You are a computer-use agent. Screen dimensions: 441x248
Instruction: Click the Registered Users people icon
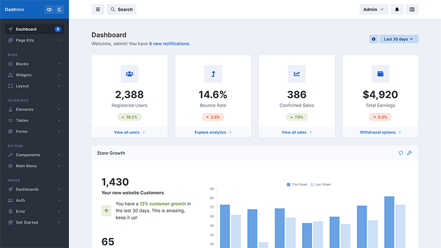point(130,74)
